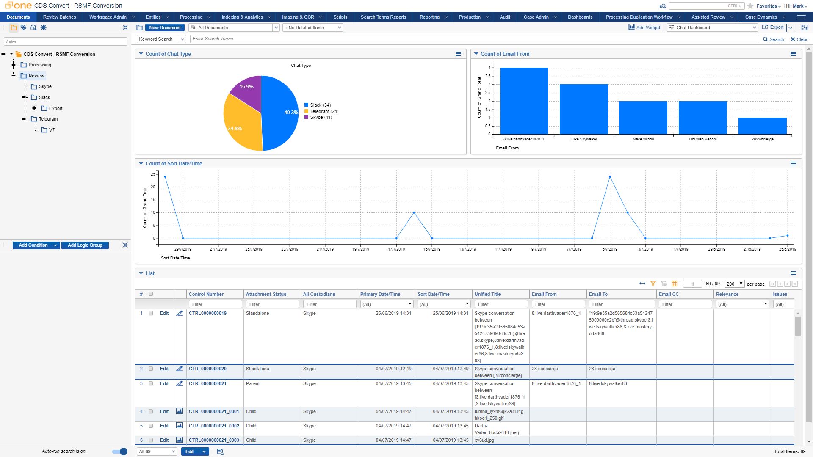Viewport: 813px width, 457px height.
Task: Check the checkbox for row 5
Action: pyautogui.click(x=151, y=426)
